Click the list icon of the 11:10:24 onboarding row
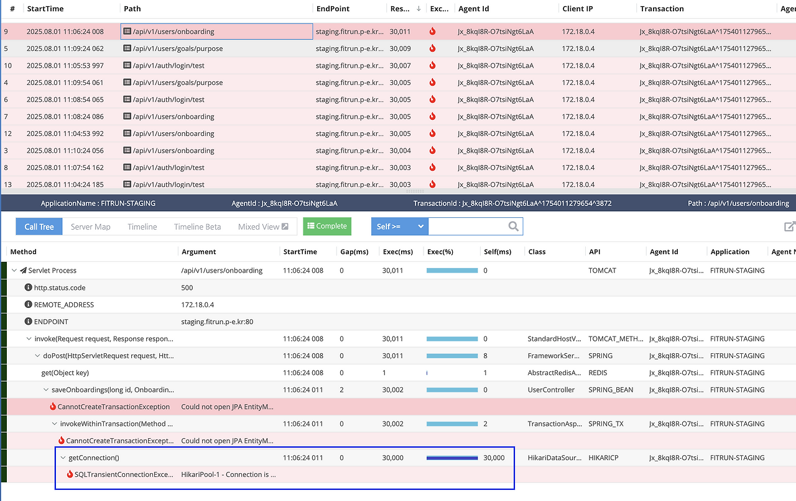Image resolution: width=796 pixels, height=501 pixels. (x=127, y=151)
